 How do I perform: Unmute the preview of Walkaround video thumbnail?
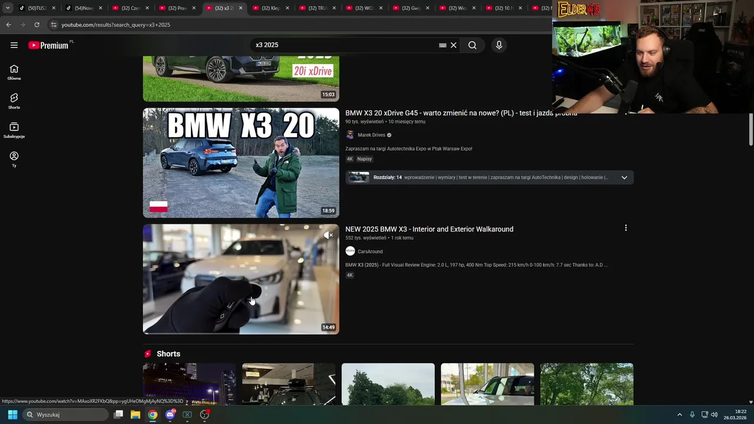tap(329, 235)
